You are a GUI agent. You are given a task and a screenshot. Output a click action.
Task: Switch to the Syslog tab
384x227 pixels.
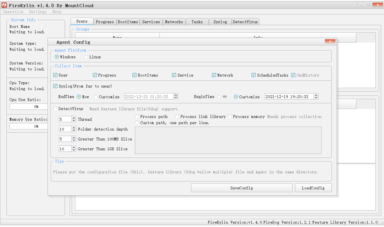pyautogui.click(x=220, y=22)
